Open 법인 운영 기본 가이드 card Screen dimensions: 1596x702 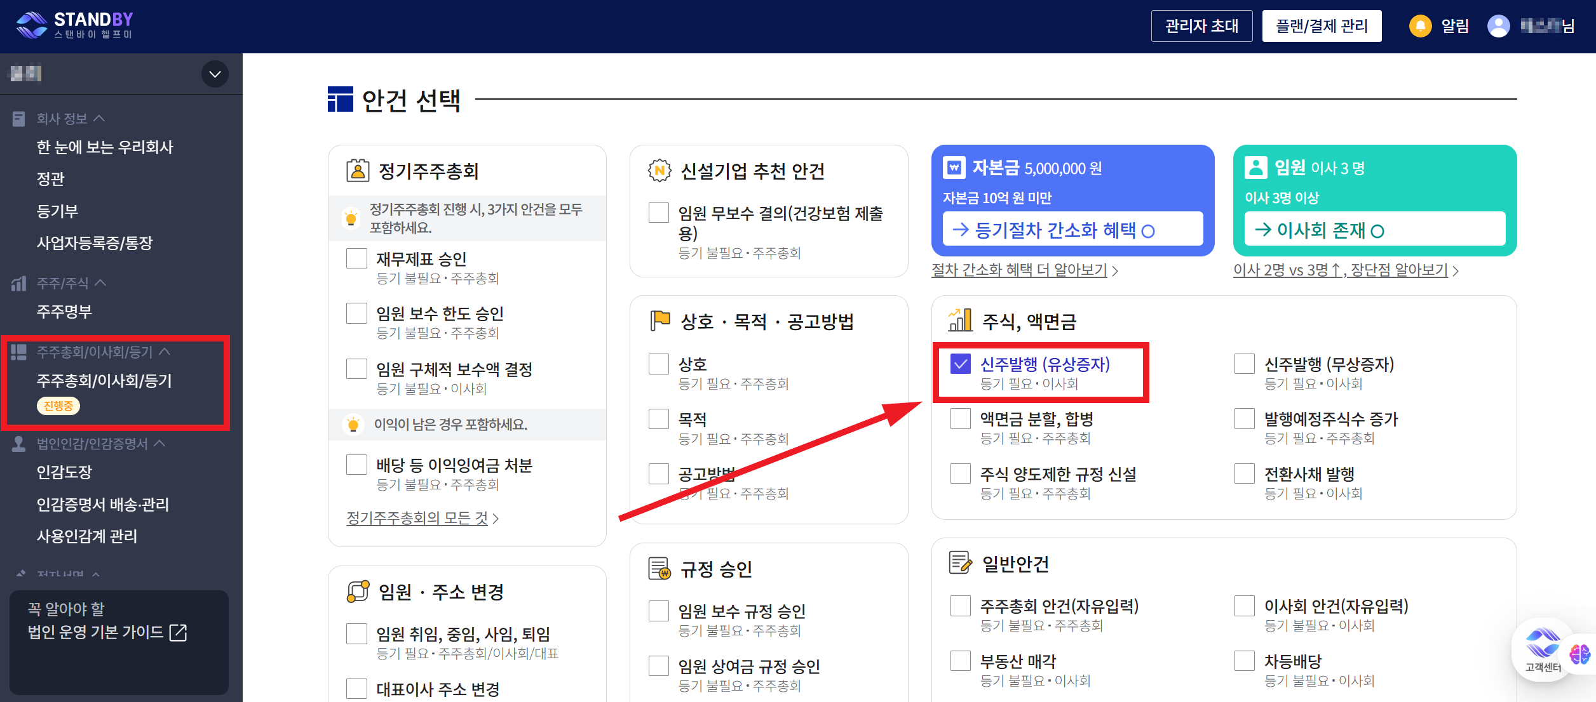(119, 642)
